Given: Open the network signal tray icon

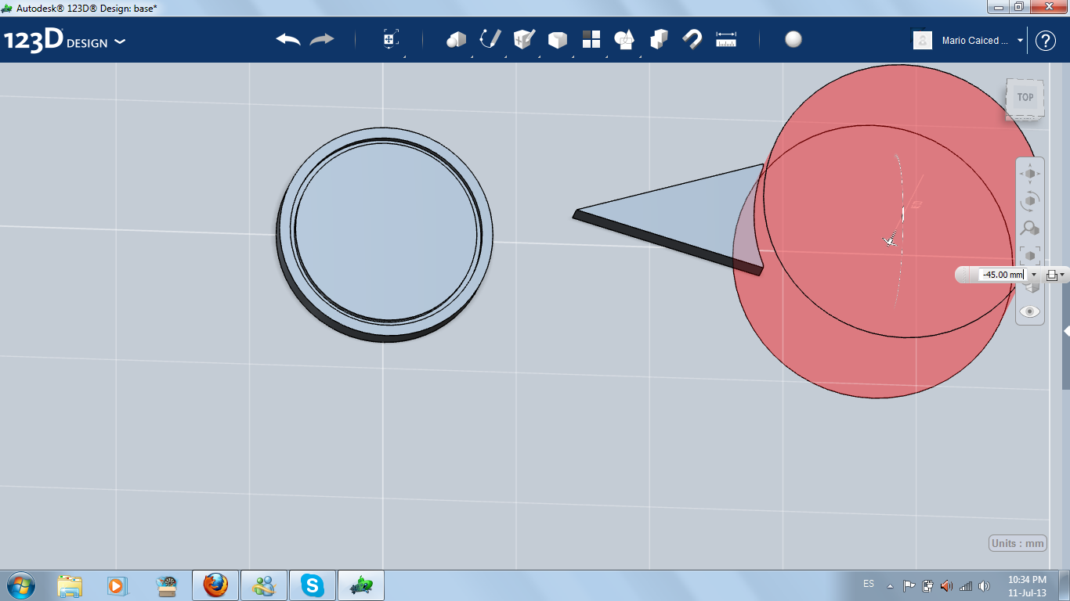Looking at the screenshot, I should coord(966,585).
